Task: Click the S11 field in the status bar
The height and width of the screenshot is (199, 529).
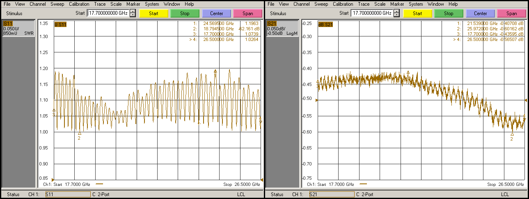Action: (x=67, y=194)
